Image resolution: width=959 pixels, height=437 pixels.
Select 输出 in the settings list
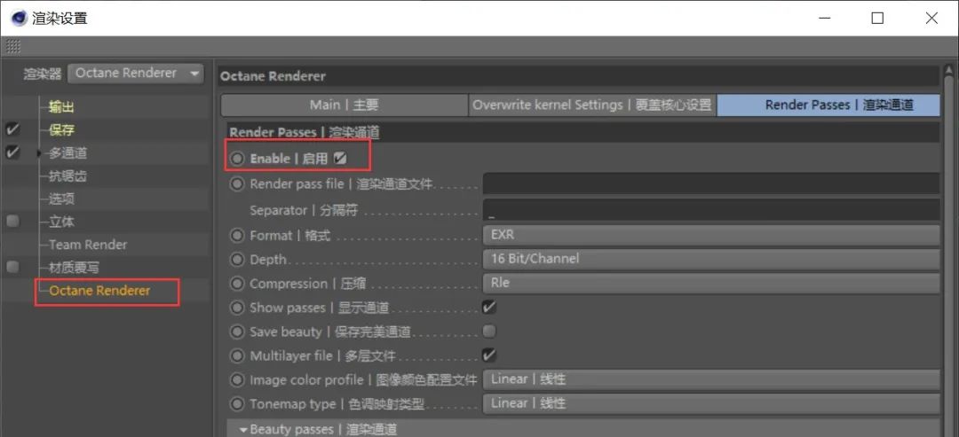61,107
